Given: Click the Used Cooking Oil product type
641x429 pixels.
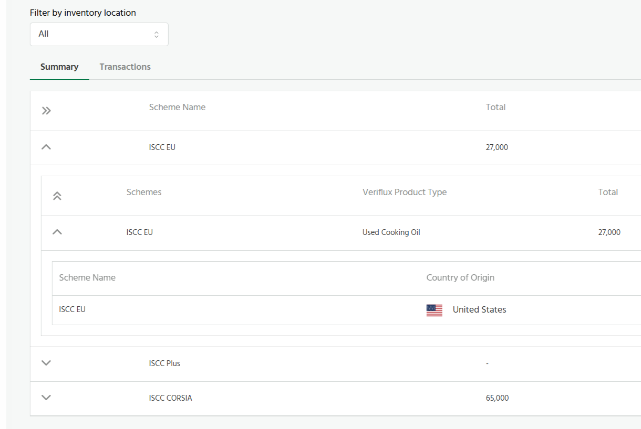Looking at the screenshot, I should click(391, 232).
